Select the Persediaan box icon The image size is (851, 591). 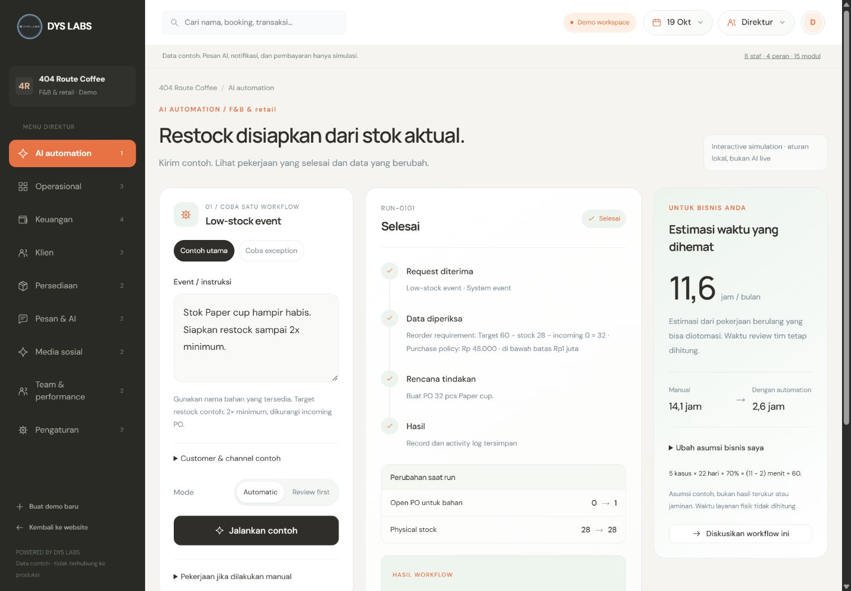tap(23, 286)
